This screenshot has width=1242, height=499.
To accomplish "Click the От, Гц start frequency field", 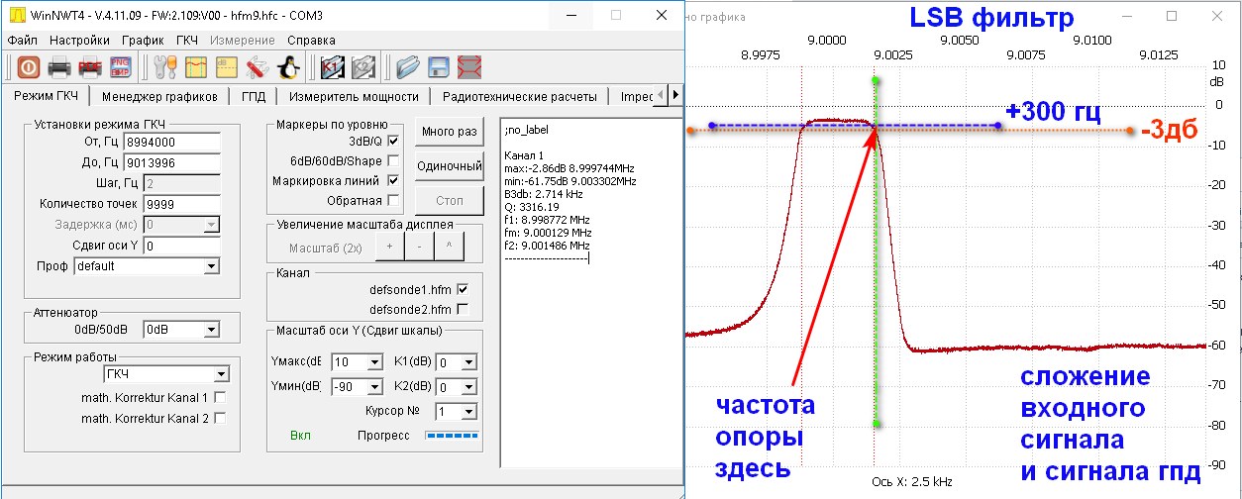I will (183, 143).
